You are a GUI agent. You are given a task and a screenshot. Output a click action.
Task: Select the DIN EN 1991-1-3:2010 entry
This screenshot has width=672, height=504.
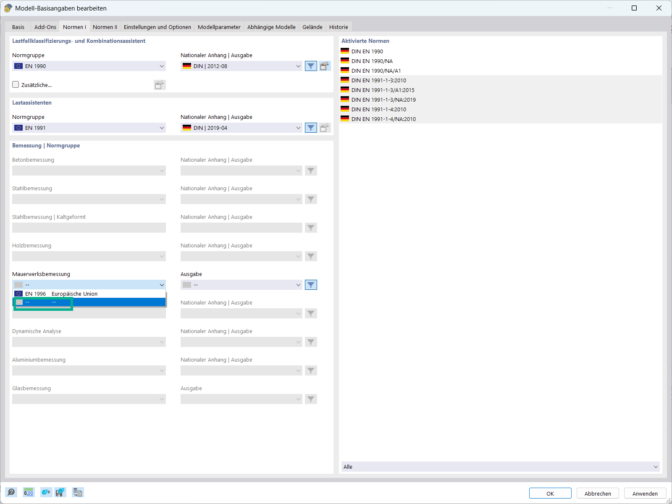(501, 80)
